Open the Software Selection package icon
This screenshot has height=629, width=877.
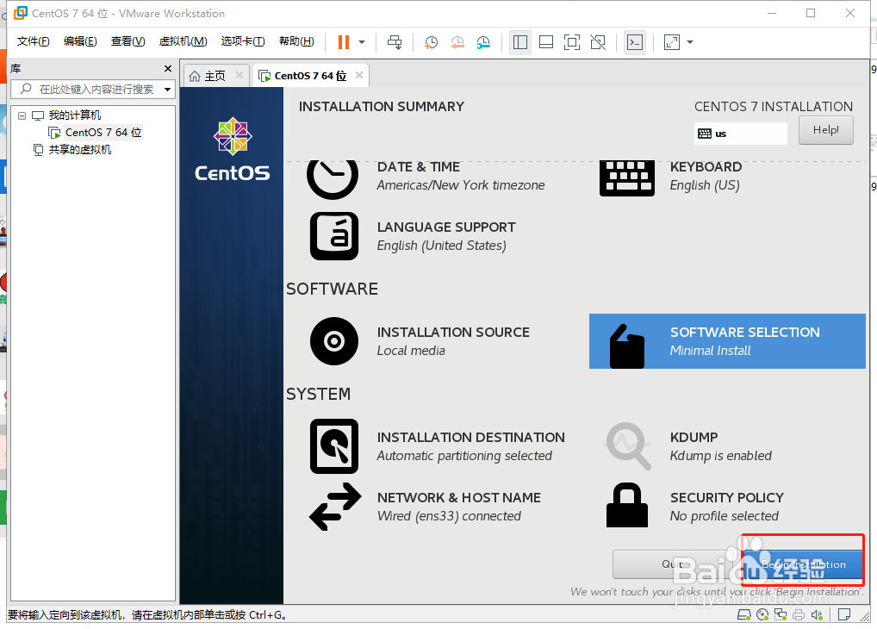[627, 346]
